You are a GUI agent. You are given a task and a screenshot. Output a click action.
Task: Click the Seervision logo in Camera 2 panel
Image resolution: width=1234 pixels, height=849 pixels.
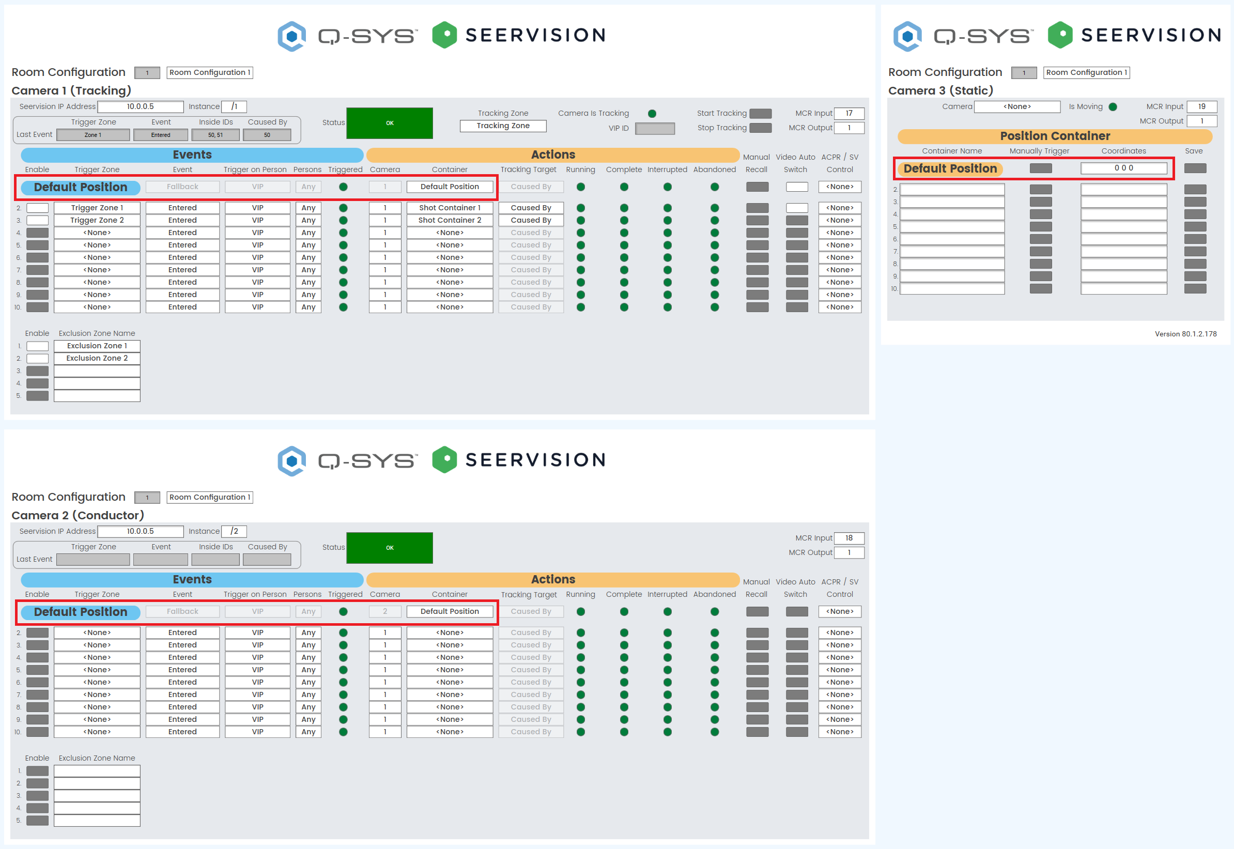pos(519,460)
